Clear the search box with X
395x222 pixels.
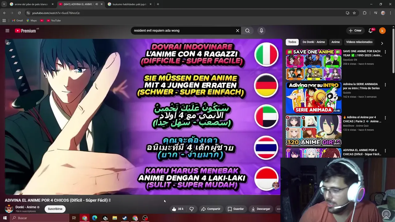(238, 31)
